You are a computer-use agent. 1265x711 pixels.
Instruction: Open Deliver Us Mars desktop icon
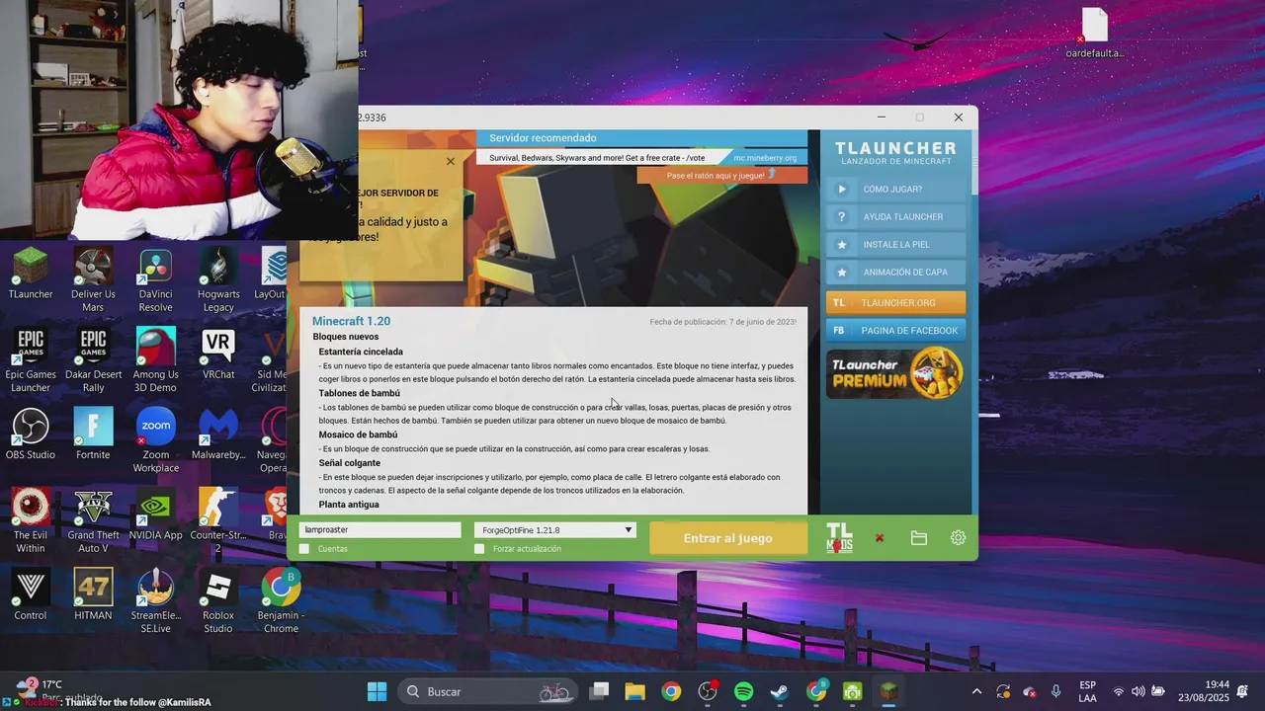click(x=93, y=280)
